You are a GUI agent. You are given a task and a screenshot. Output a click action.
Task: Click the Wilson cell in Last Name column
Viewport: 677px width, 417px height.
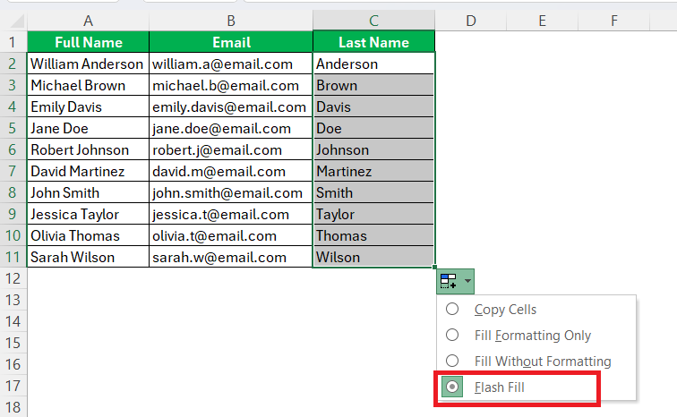[374, 257]
